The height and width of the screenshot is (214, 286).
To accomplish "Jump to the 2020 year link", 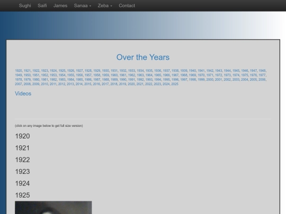I will (131, 84).
